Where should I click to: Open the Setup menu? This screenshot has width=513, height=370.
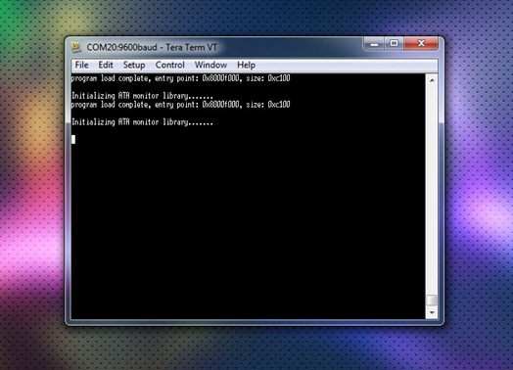(134, 65)
